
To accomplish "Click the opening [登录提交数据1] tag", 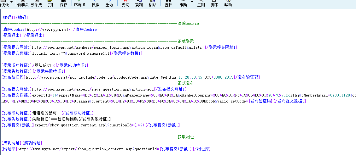I will [17, 53].
